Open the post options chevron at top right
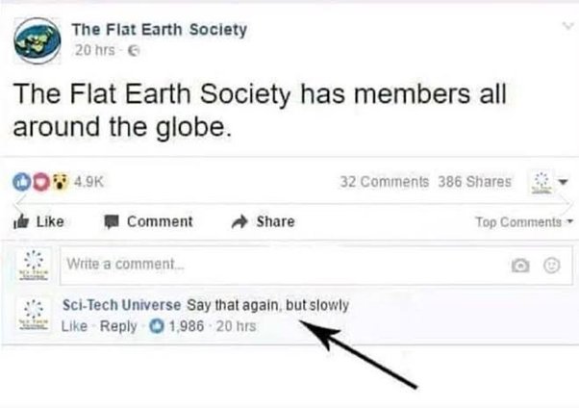This screenshot has height=408, width=579. point(567,26)
